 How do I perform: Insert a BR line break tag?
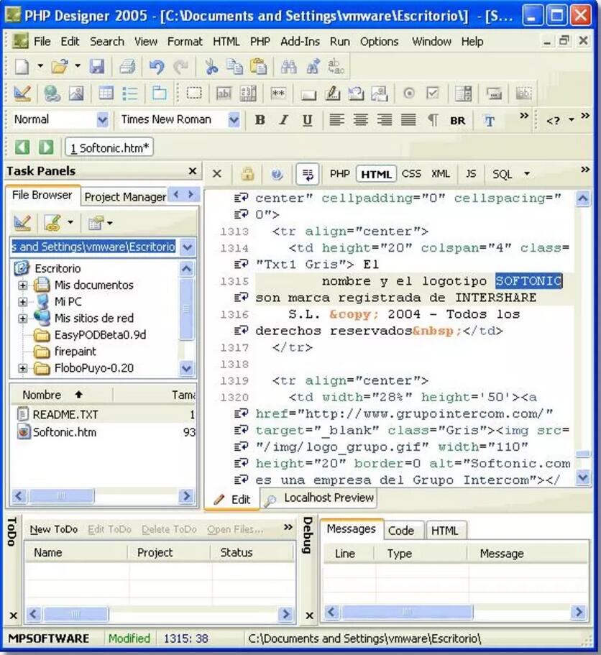click(x=457, y=121)
